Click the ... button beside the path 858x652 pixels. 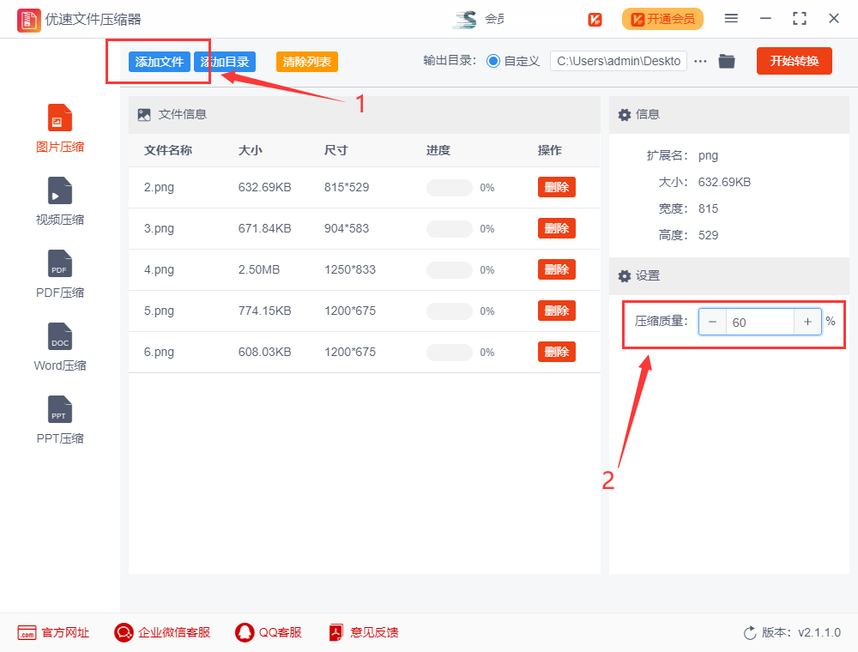click(x=700, y=61)
